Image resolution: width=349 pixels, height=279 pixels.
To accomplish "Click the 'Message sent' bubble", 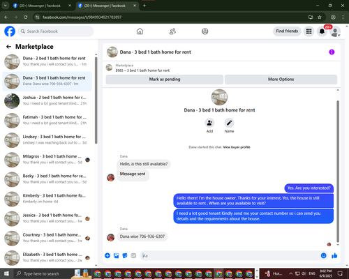I will click(133, 175).
